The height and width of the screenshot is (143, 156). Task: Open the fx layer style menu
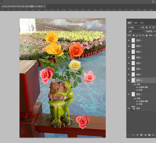point(137,135)
